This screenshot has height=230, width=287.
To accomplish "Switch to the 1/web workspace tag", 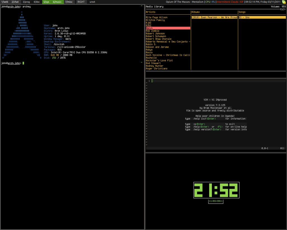I will (x=5, y=2).
